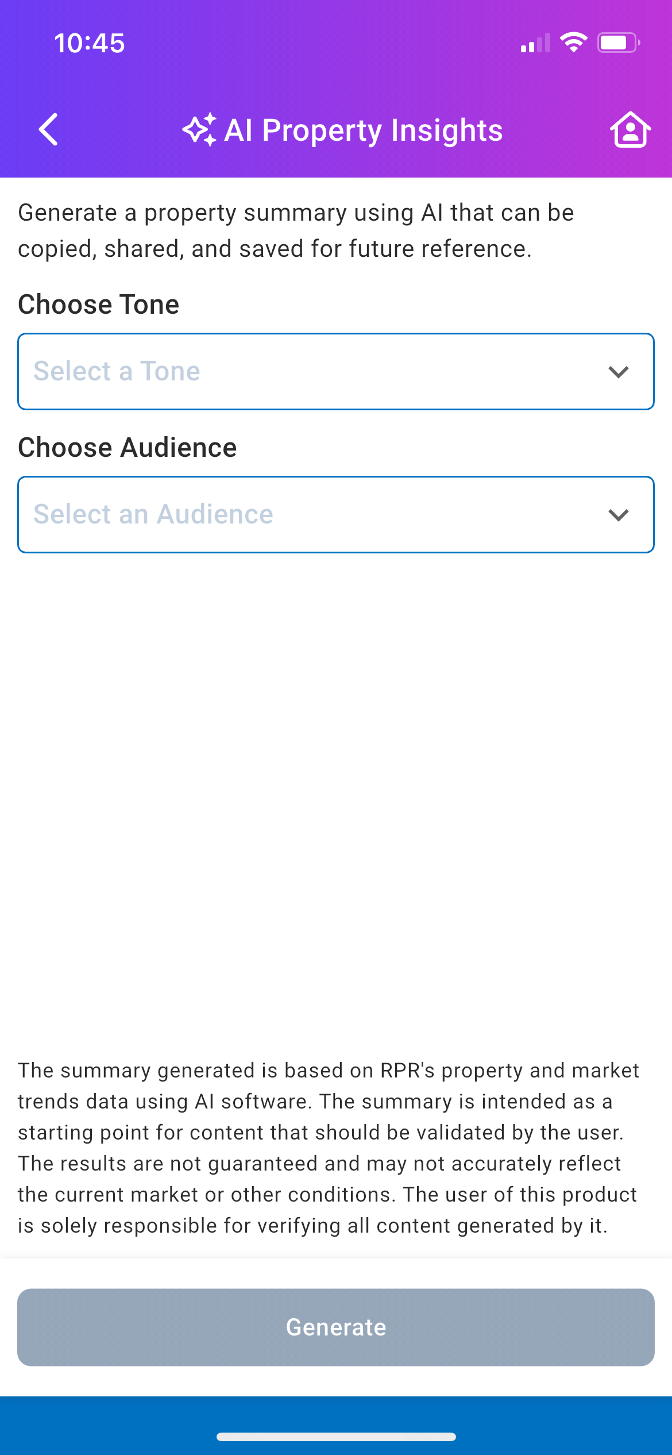Tap the battery status icon
The height and width of the screenshot is (1455, 672).
618,43
